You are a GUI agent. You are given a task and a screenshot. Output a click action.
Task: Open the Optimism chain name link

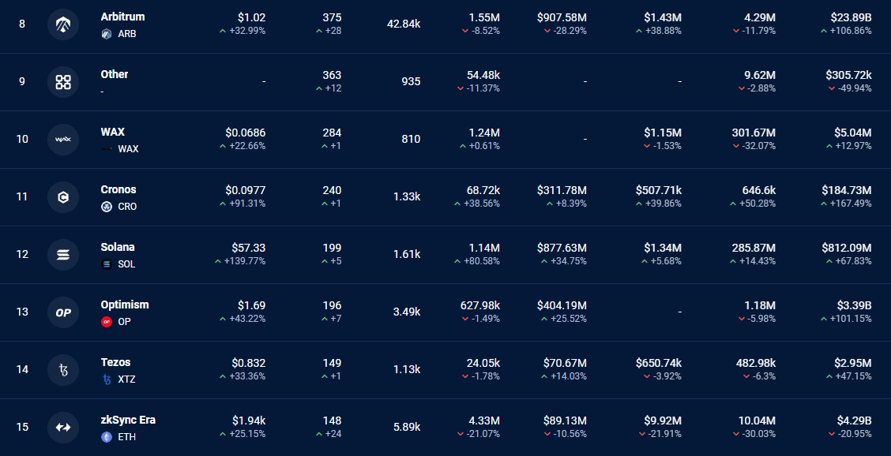[x=125, y=305]
